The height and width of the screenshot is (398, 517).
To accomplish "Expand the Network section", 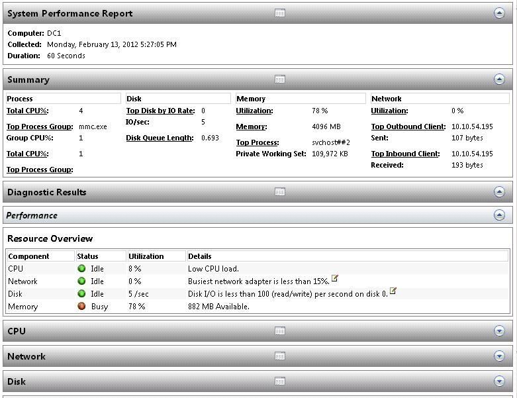I will (x=499, y=356).
